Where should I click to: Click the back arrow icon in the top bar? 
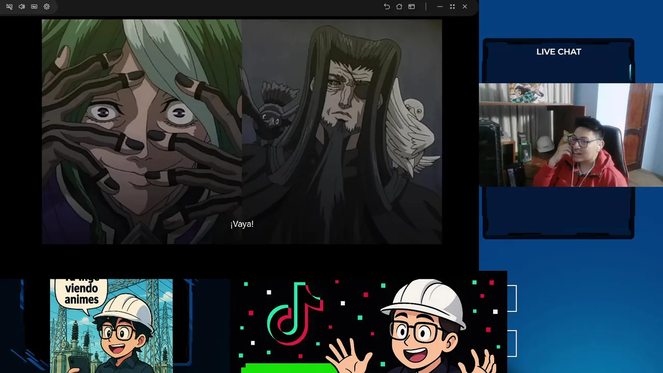click(x=386, y=7)
